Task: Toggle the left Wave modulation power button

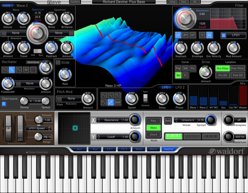Action: coord(4,33)
